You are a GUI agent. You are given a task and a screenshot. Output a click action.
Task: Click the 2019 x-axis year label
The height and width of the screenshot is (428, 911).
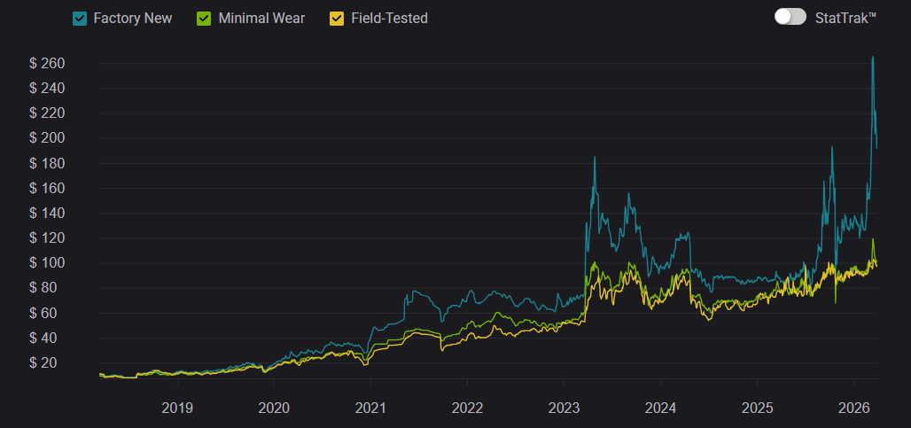coord(177,408)
